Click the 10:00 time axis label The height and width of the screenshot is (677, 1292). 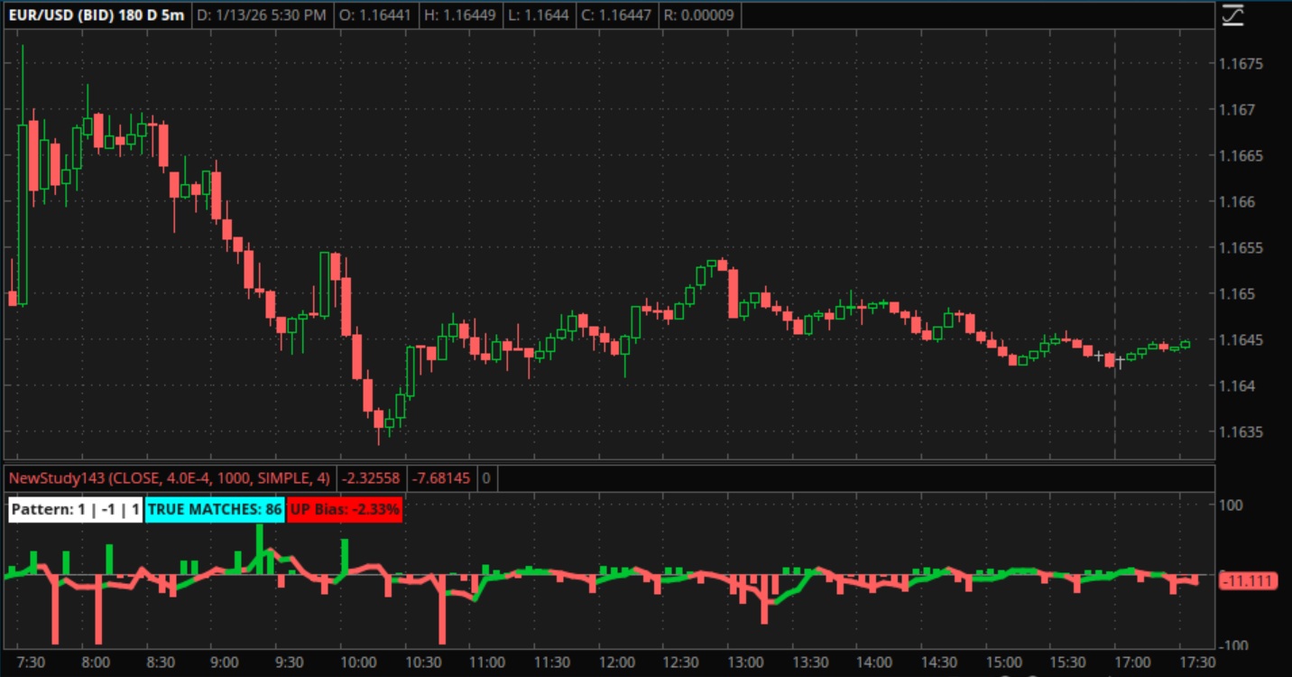(358, 663)
